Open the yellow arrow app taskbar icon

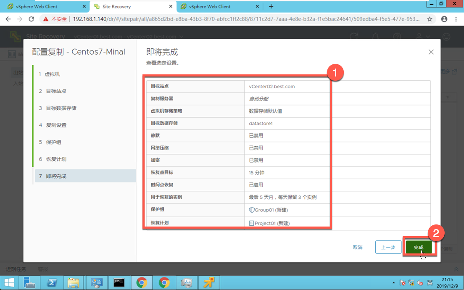tap(209, 282)
